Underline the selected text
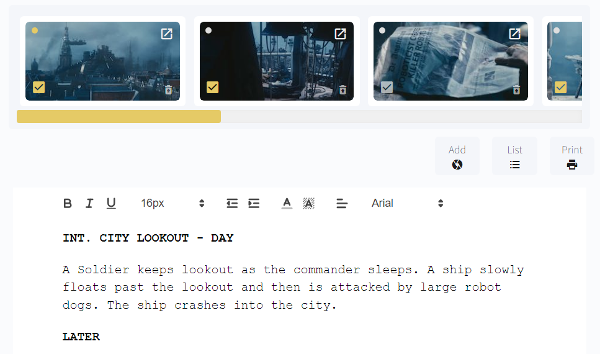The height and width of the screenshot is (354, 600). click(111, 204)
